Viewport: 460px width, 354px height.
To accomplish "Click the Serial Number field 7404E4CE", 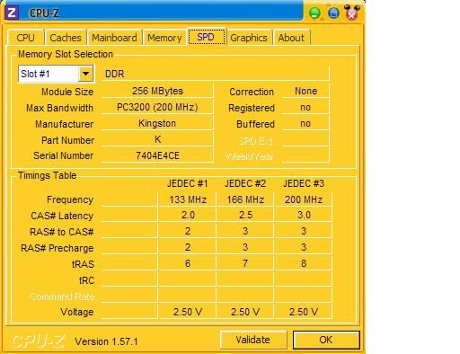I will 157,155.
